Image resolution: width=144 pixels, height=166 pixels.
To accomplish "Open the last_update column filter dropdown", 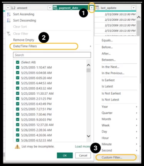I will click(x=134, y=8).
